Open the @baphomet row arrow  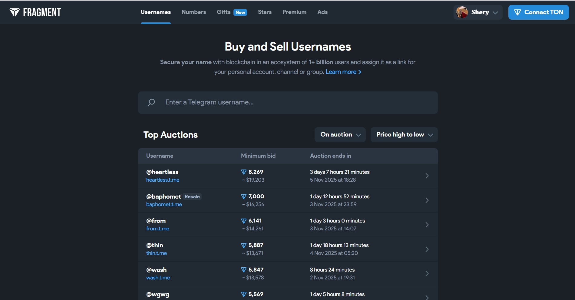pyautogui.click(x=427, y=200)
